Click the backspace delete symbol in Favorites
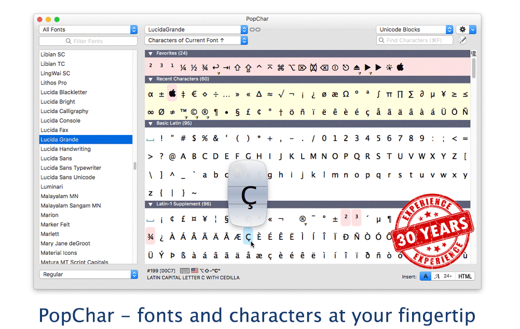The width and height of the screenshot is (520, 329). click(x=324, y=67)
